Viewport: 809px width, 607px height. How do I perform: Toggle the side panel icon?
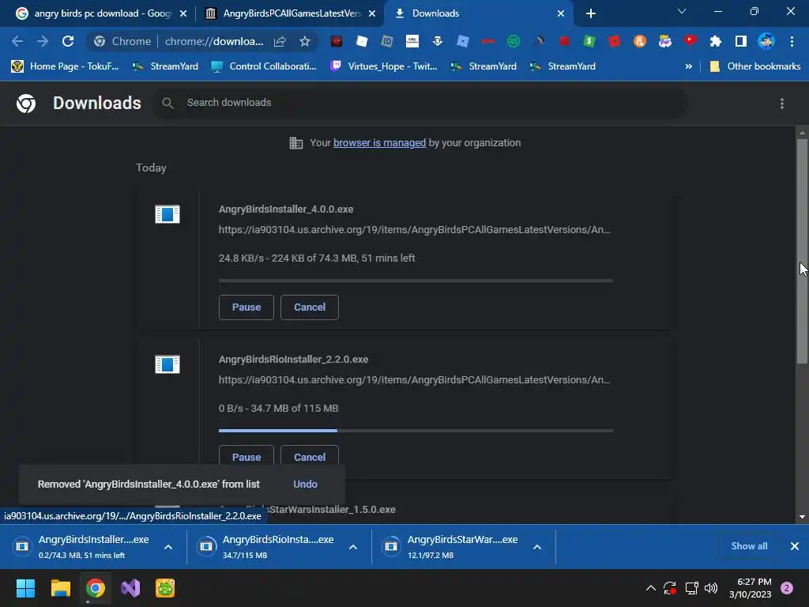pos(741,41)
